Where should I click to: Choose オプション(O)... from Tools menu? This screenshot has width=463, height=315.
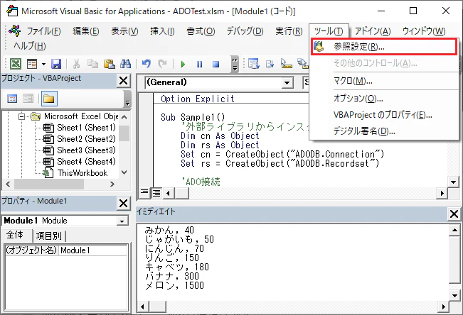(x=384, y=99)
